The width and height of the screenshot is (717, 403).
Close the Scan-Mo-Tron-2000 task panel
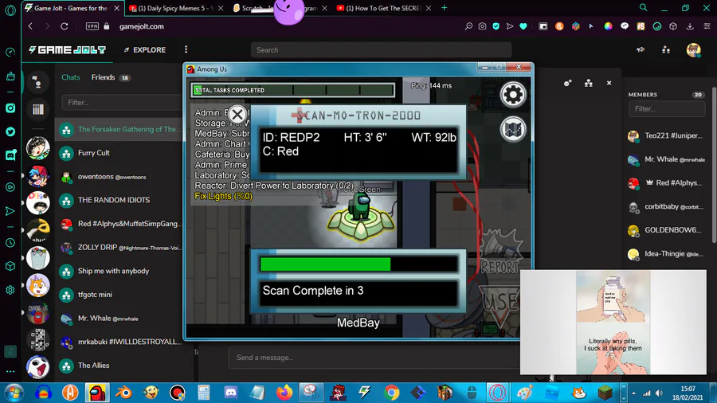tap(237, 114)
